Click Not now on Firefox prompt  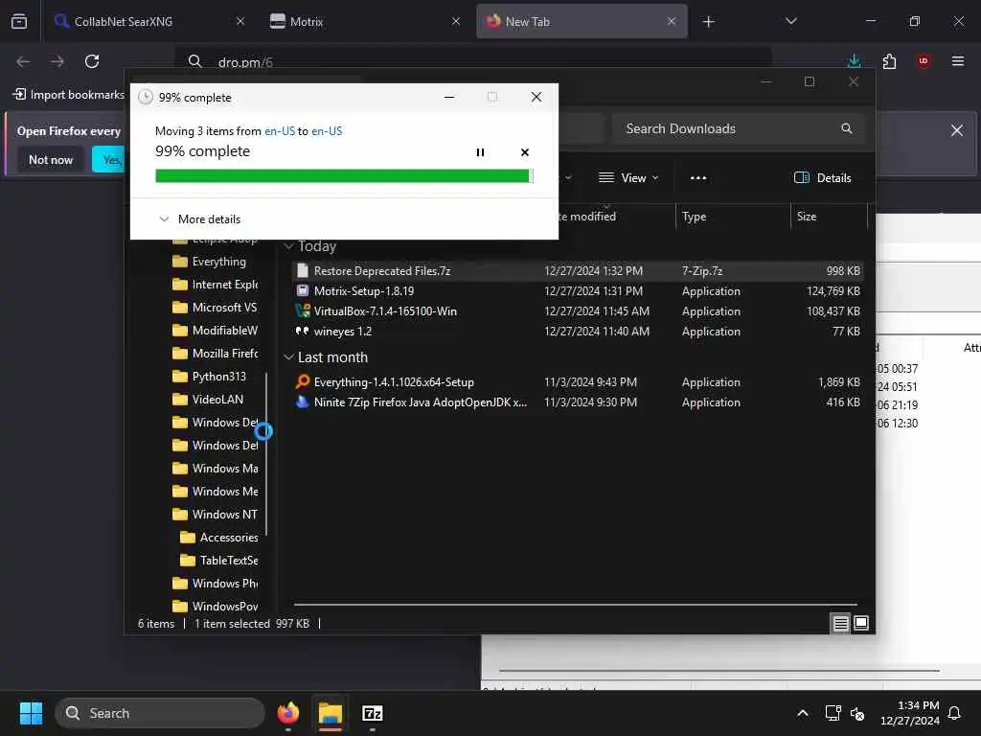51,160
